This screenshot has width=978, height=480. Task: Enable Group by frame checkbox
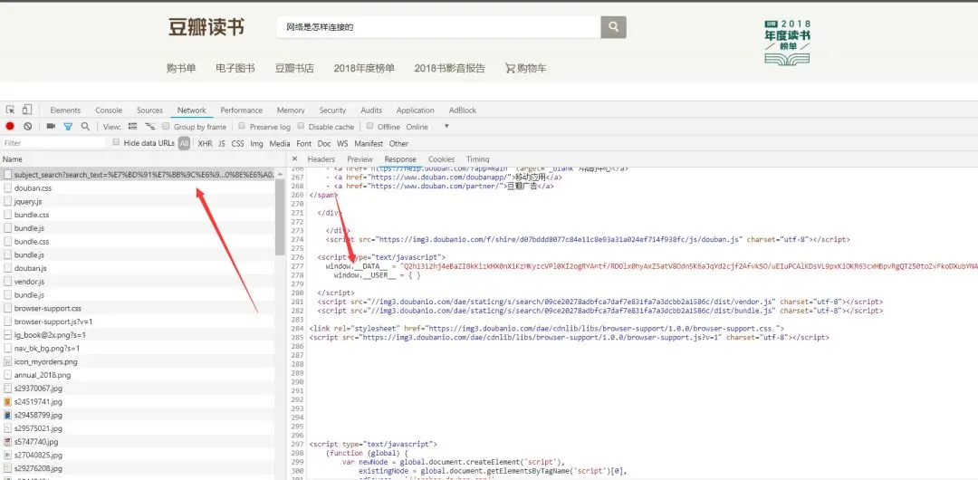click(x=166, y=126)
